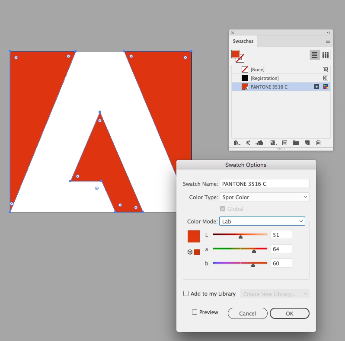Open Swatch Options icon in Swatches panel

pyautogui.click(x=285, y=143)
